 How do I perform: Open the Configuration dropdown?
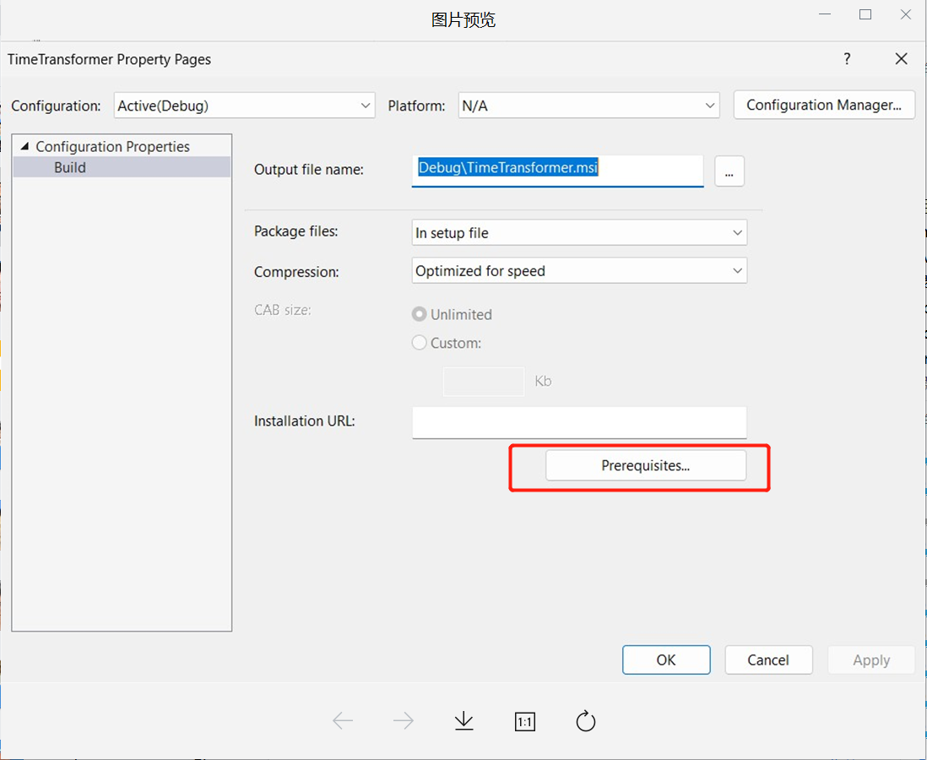245,106
